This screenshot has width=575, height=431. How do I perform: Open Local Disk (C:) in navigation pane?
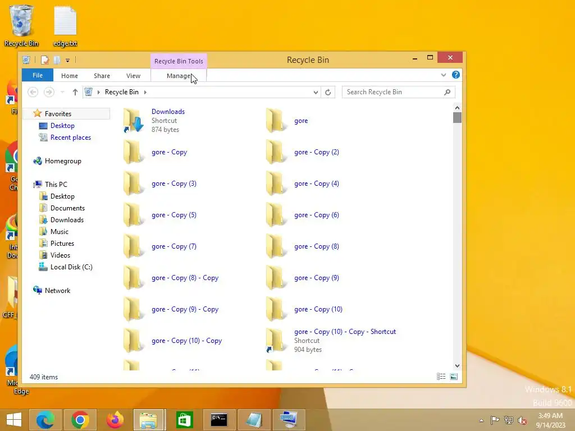71,267
